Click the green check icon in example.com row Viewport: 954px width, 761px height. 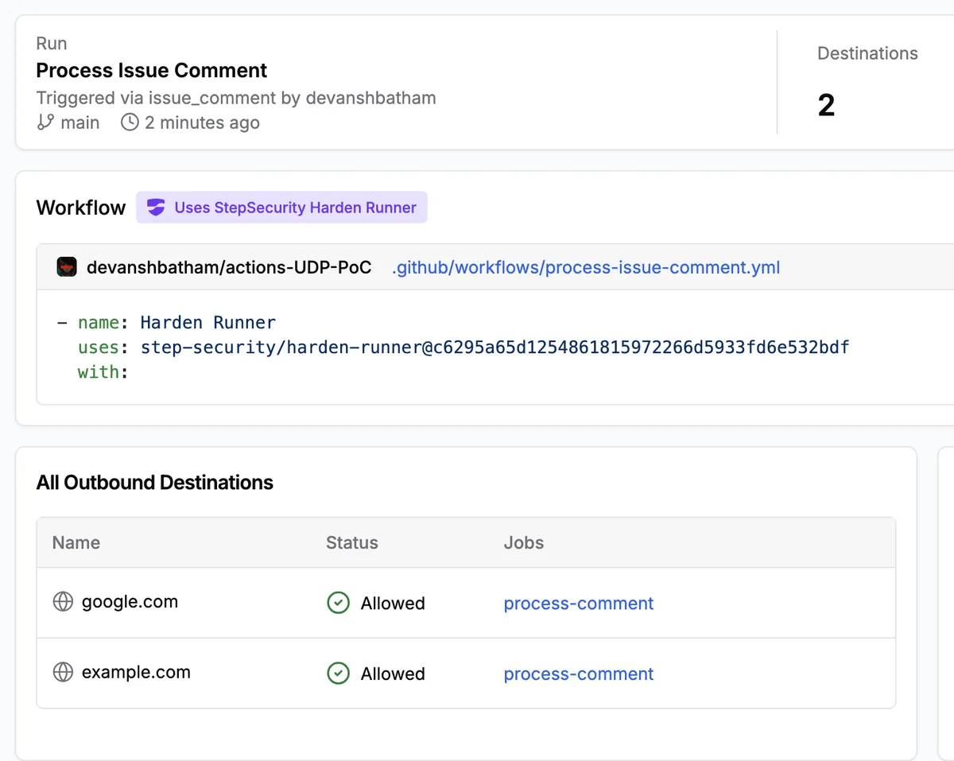(x=339, y=673)
